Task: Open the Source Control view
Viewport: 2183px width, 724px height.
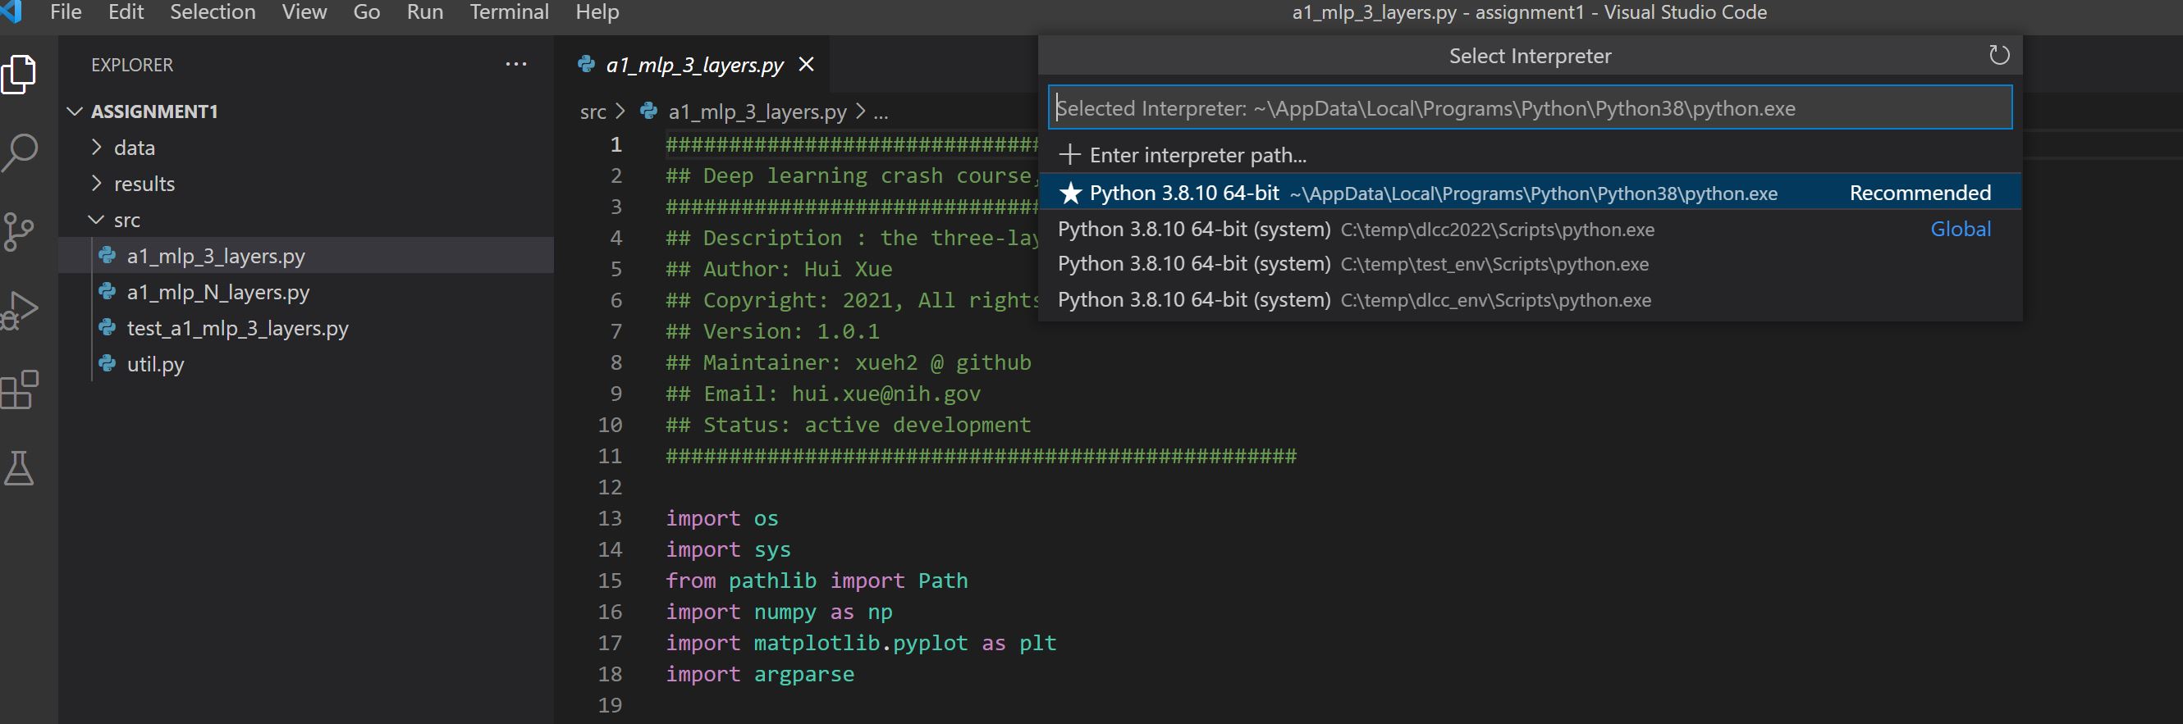Action: coord(18,231)
